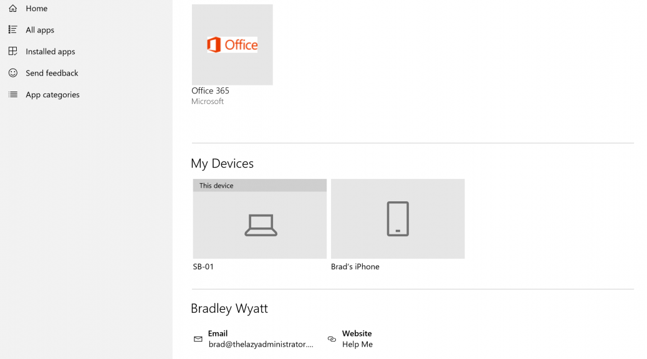
Task: Click the Installed apps grid icon
Action: 13,51
